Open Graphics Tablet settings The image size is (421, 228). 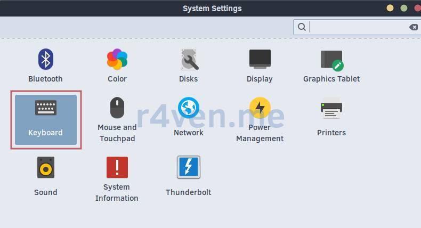point(331,65)
